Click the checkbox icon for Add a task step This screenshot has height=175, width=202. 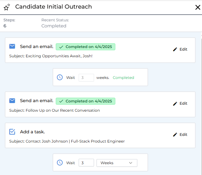(12, 132)
